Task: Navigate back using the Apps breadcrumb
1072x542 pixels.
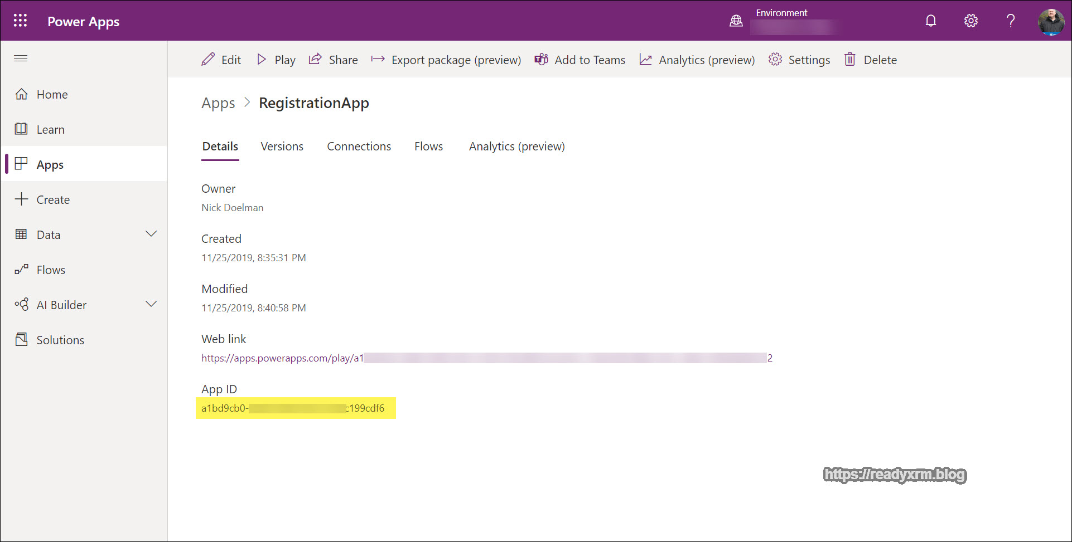Action: coord(218,103)
